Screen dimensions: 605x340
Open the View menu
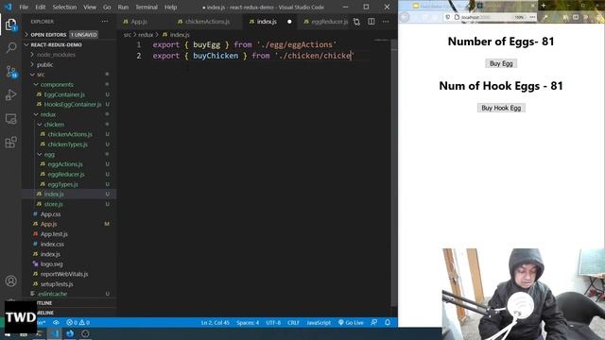[90, 7]
